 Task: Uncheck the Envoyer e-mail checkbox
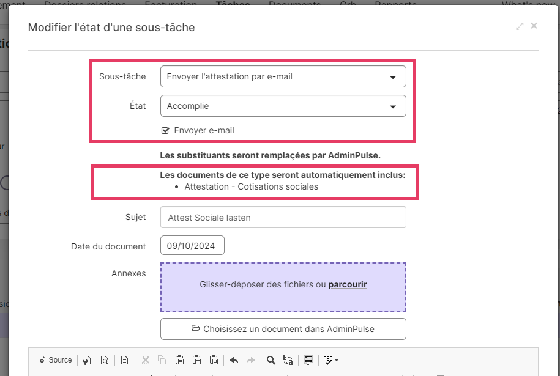[165, 131]
